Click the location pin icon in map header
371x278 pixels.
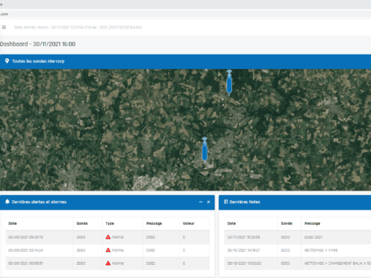tap(7, 61)
